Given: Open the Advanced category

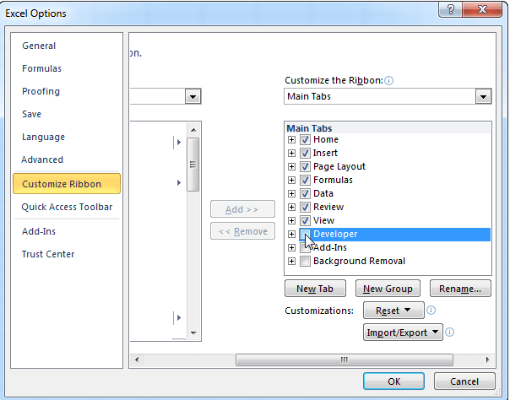Looking at the screenshot, I should coord(42,159).
